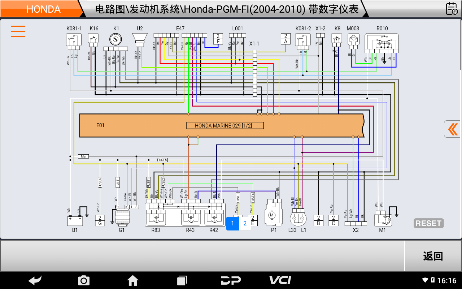Select the R43 relay symbol

pos(190,217)
